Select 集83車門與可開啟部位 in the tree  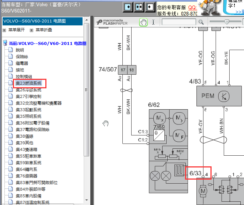(36, 183)
